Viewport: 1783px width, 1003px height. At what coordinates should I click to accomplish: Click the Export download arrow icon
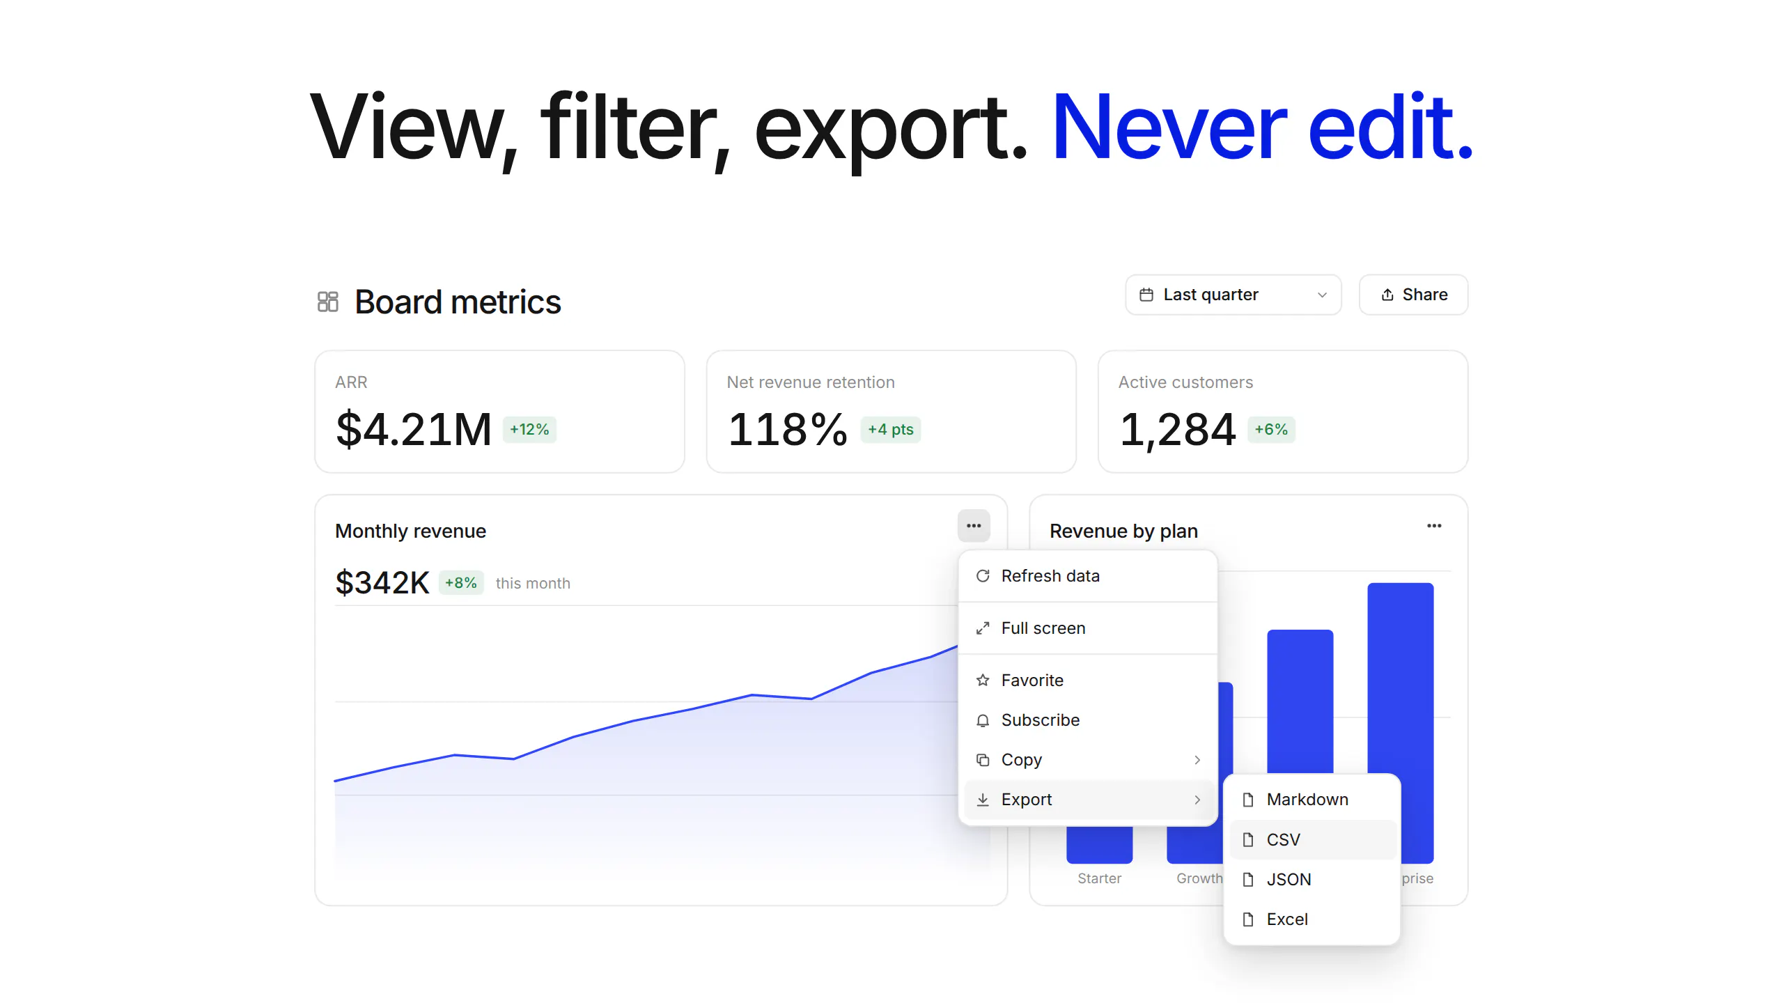click(983, 800)
